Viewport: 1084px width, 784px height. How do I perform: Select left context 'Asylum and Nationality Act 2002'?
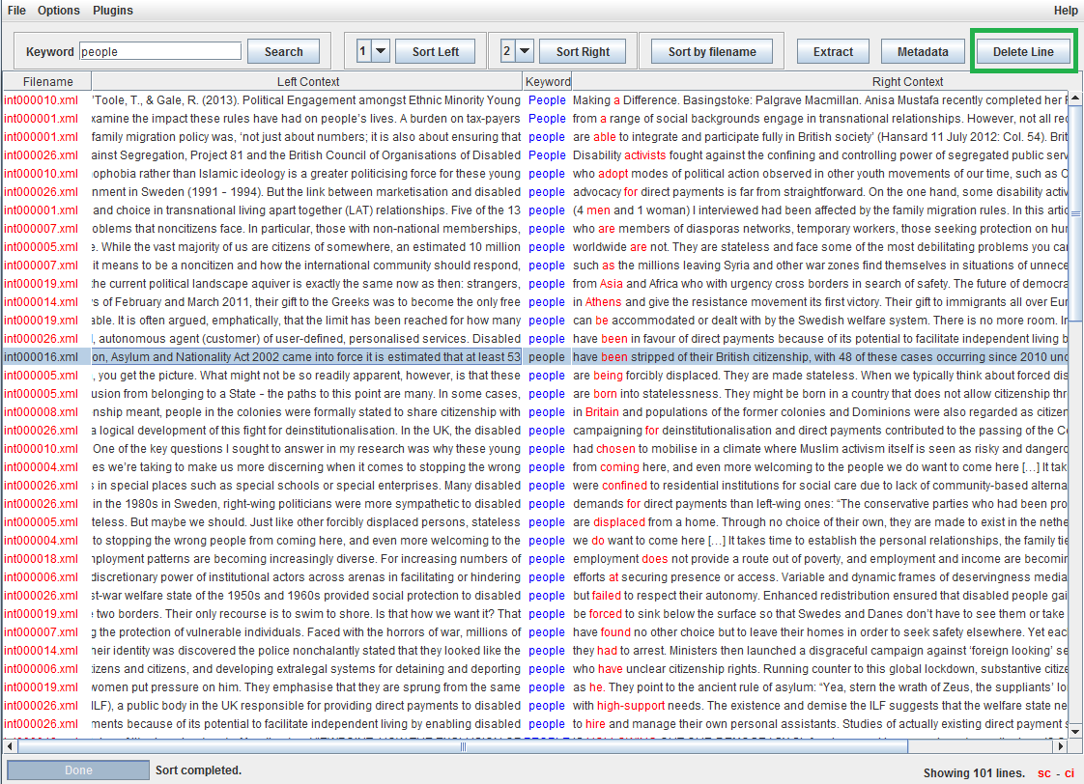click(196, 357)
